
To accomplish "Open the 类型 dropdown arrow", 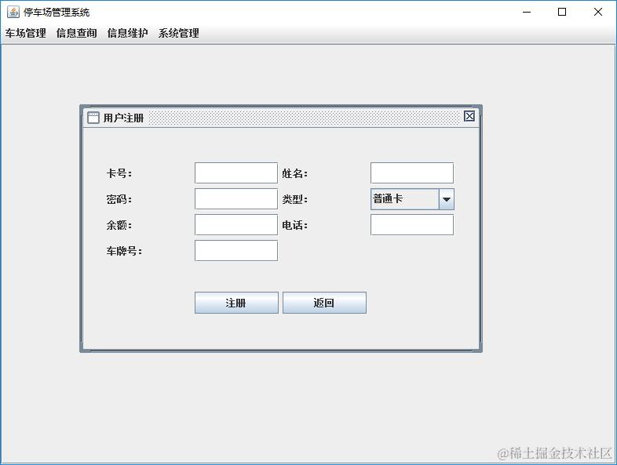I will (x=446, y=199).
